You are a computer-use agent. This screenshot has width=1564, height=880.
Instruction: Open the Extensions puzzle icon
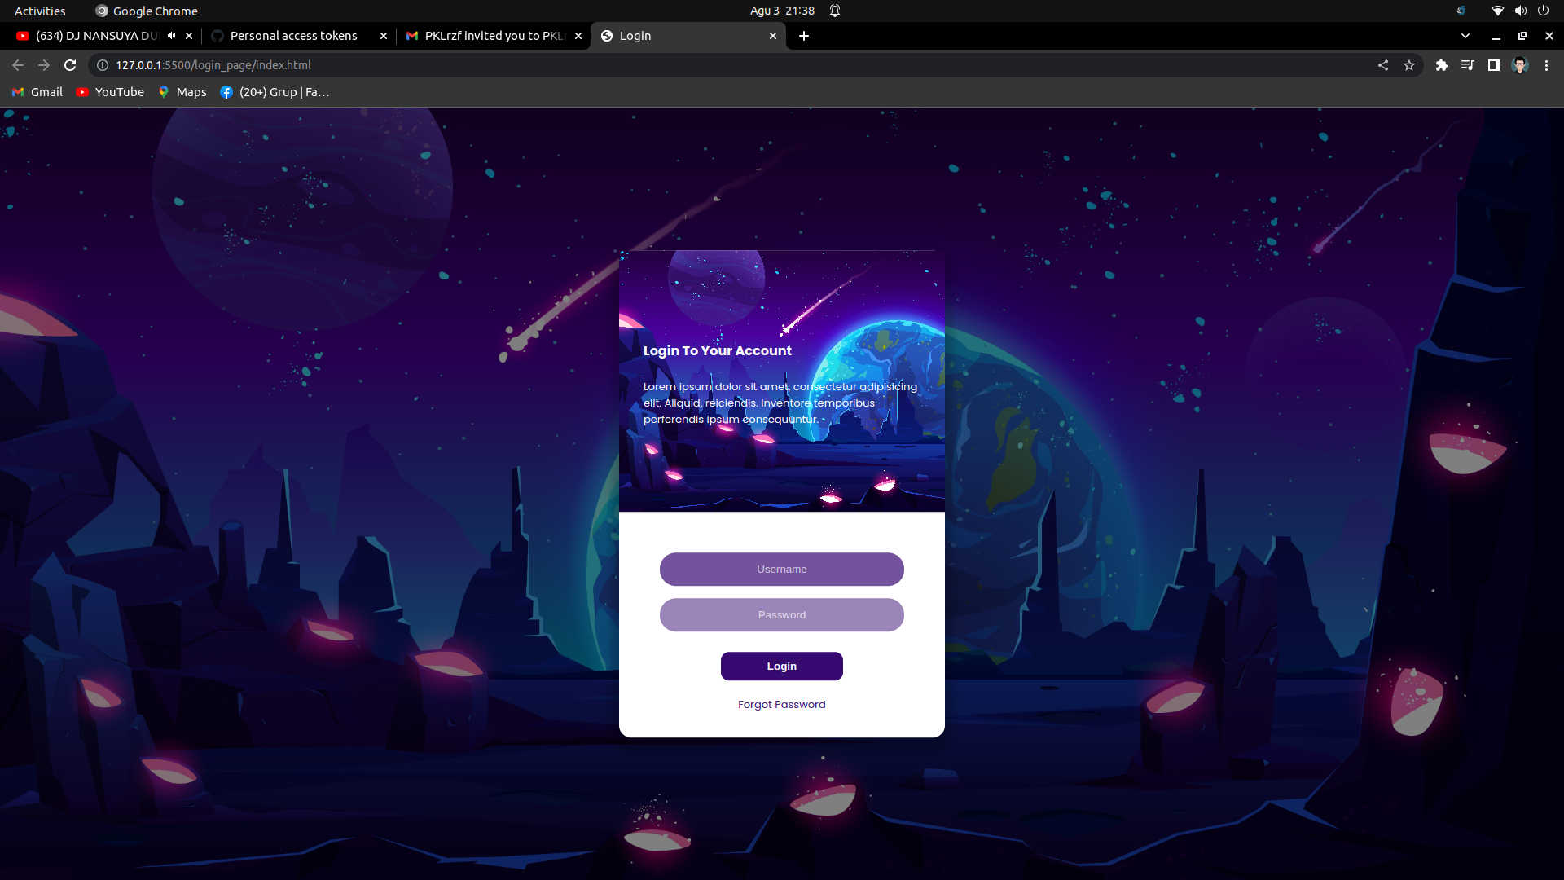pyautogui.click(x=1442, y=65)
